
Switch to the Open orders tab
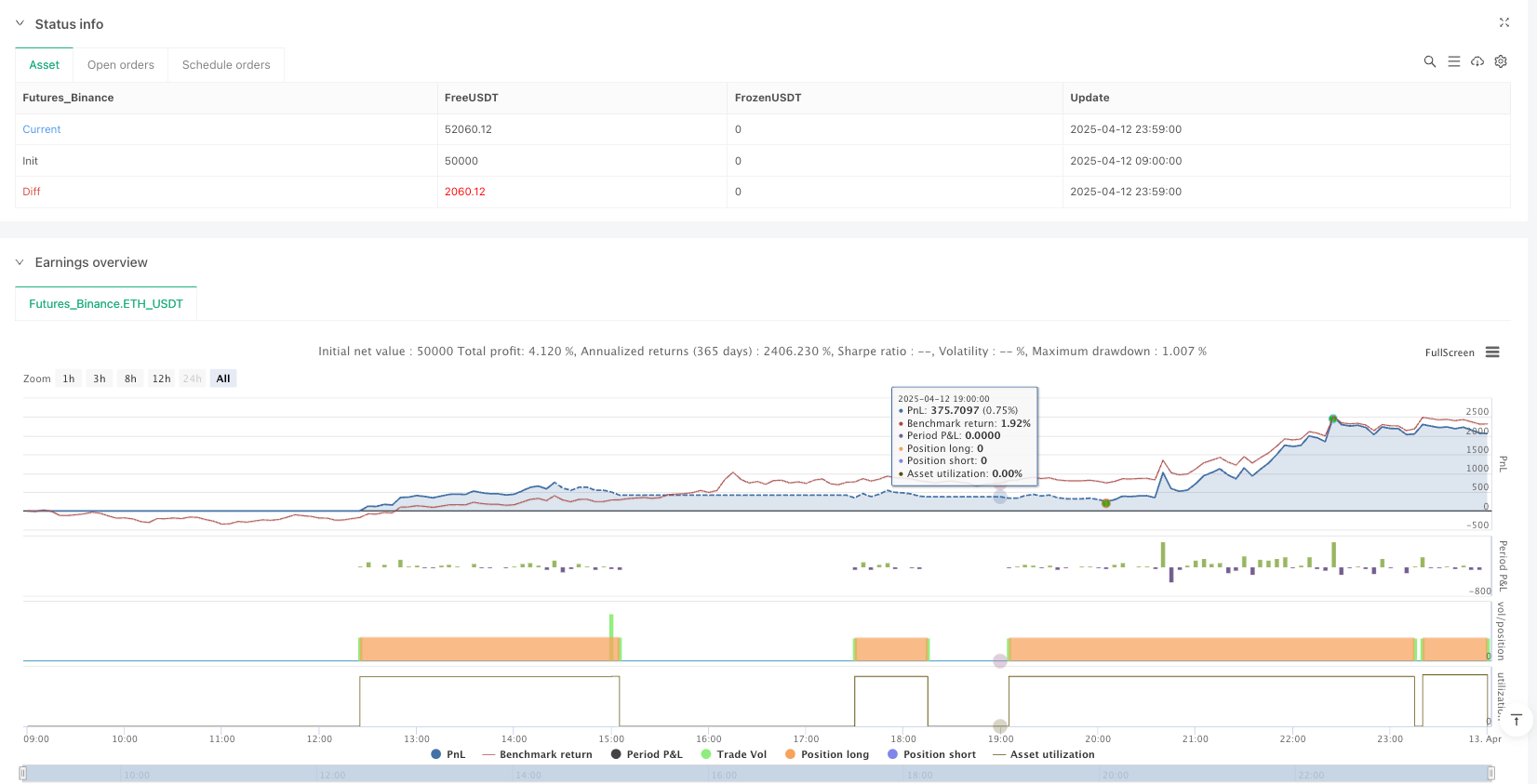point(121,65)
